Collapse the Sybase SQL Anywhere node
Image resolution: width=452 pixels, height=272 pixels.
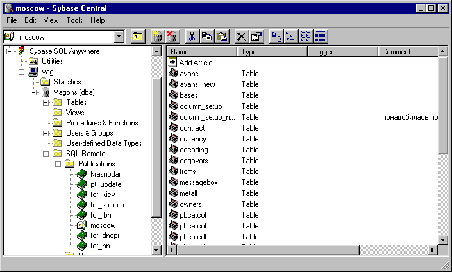(9, 51)
